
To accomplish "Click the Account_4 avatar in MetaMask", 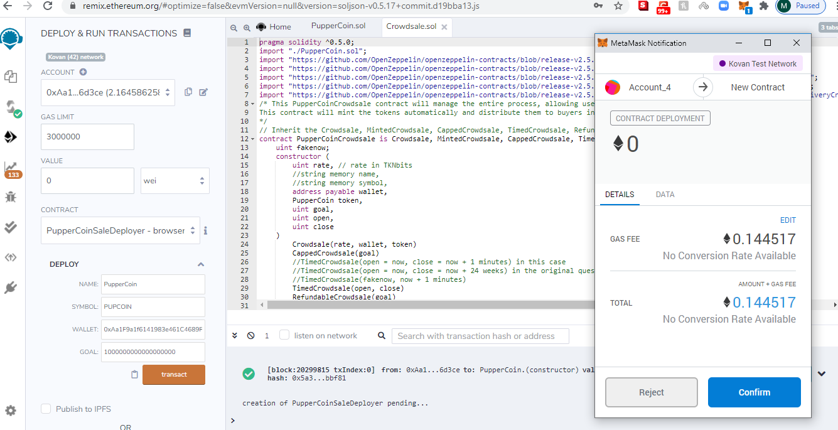I will [613, 87].
